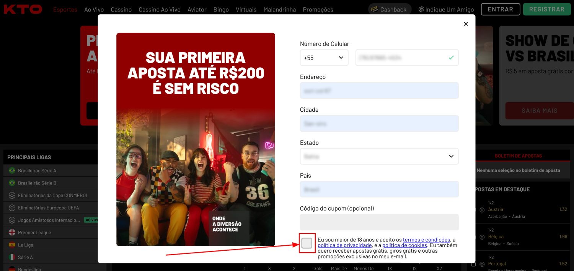Image resolution: width=574 pixels, height=271 pixels.
Task: Click the first-bet promo banner image
Action: (196, 139)
